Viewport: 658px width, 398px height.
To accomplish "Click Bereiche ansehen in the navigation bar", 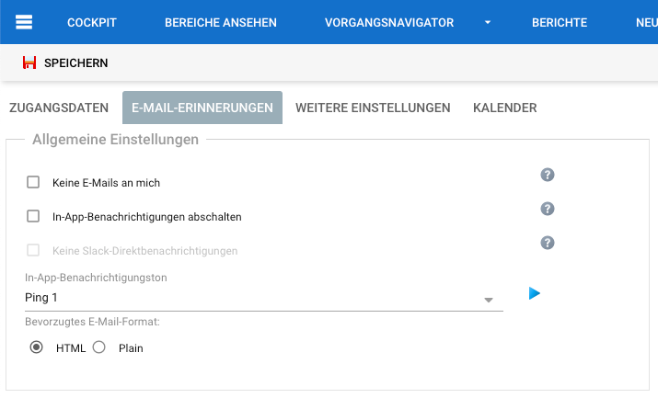I will point(221,23).
